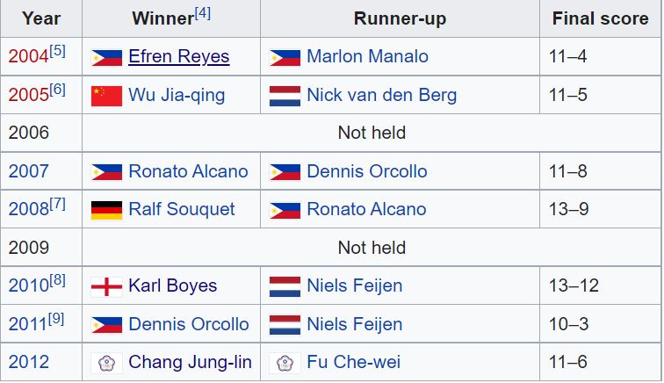664x383 pixels.
Task: Go to the 2012 year link
Action: tap(28, 362)
